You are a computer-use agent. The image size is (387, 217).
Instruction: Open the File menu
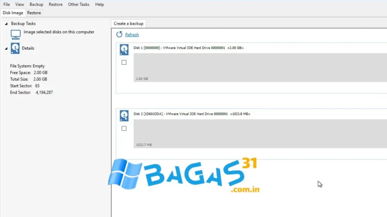click(7, 5)
